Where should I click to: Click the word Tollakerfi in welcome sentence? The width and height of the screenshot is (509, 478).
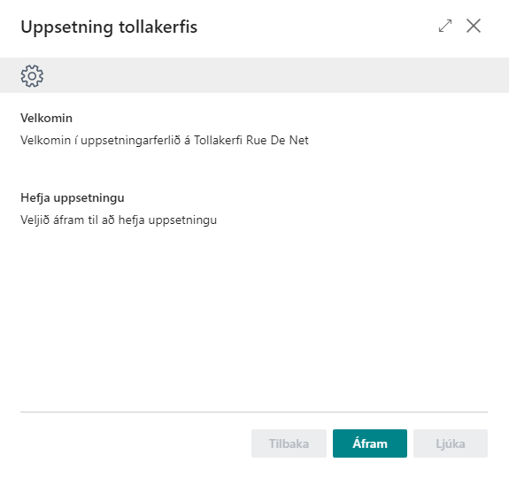[x=218, y=140]
